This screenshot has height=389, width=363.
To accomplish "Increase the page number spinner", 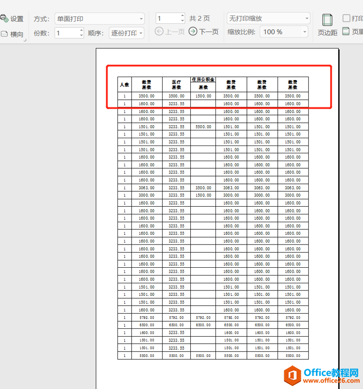I will click(x=182, y=16).
